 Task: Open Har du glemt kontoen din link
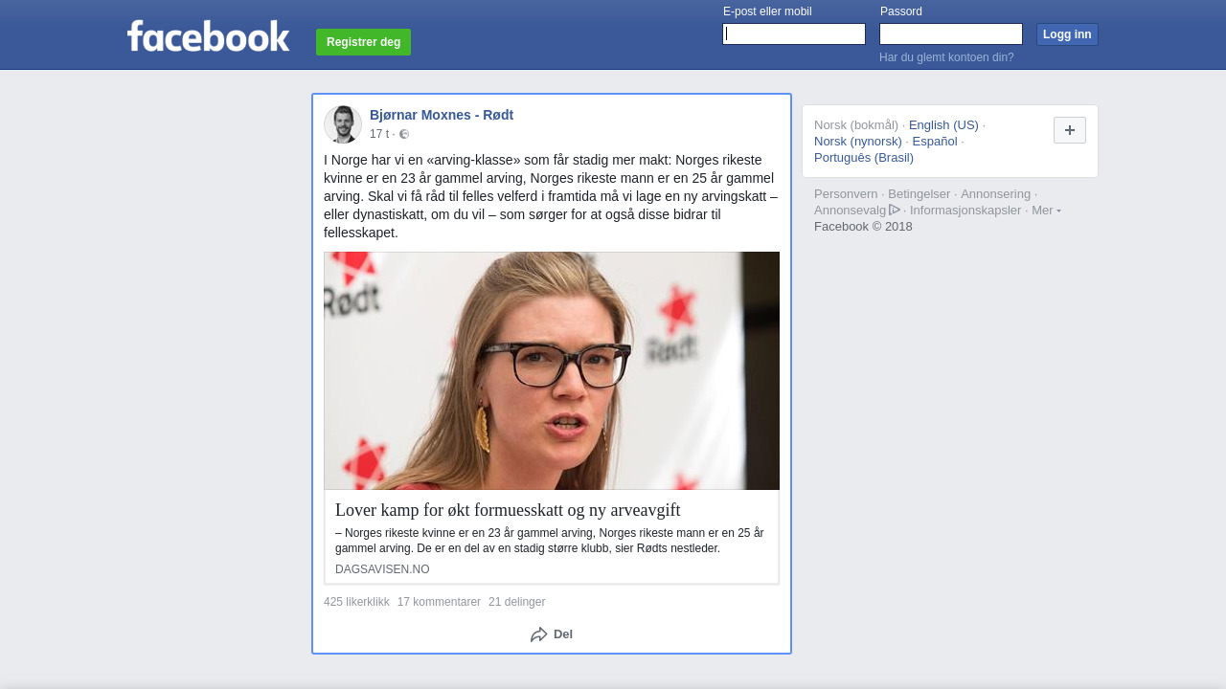click(x=946, y=57)
